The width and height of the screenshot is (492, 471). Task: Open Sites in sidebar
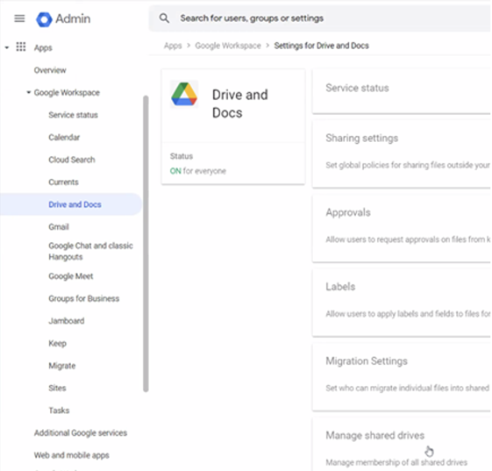click(57, 388)
